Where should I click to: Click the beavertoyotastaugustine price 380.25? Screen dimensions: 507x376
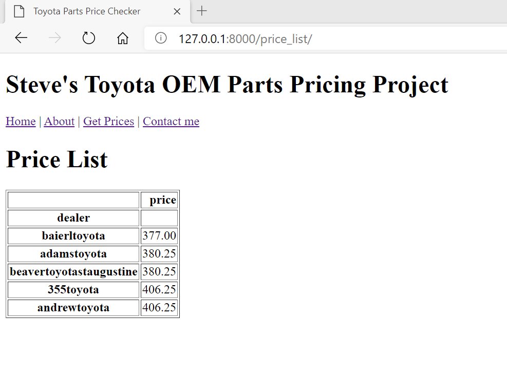click(x=159, y=272)
